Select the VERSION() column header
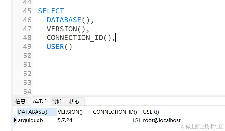The image size is (225, 131). point(74,112)
